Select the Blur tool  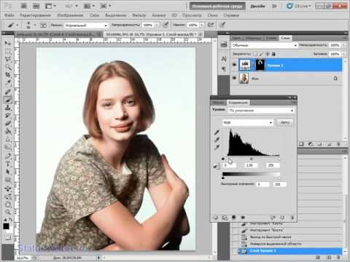(x=8, y=139)
